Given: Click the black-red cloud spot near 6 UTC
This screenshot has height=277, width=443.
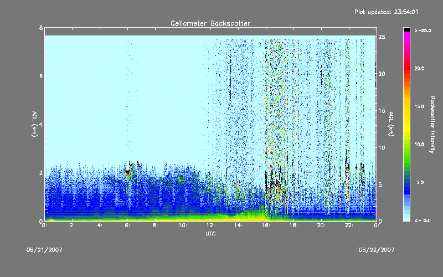Looking at the screenshot, I should (128, 172).
